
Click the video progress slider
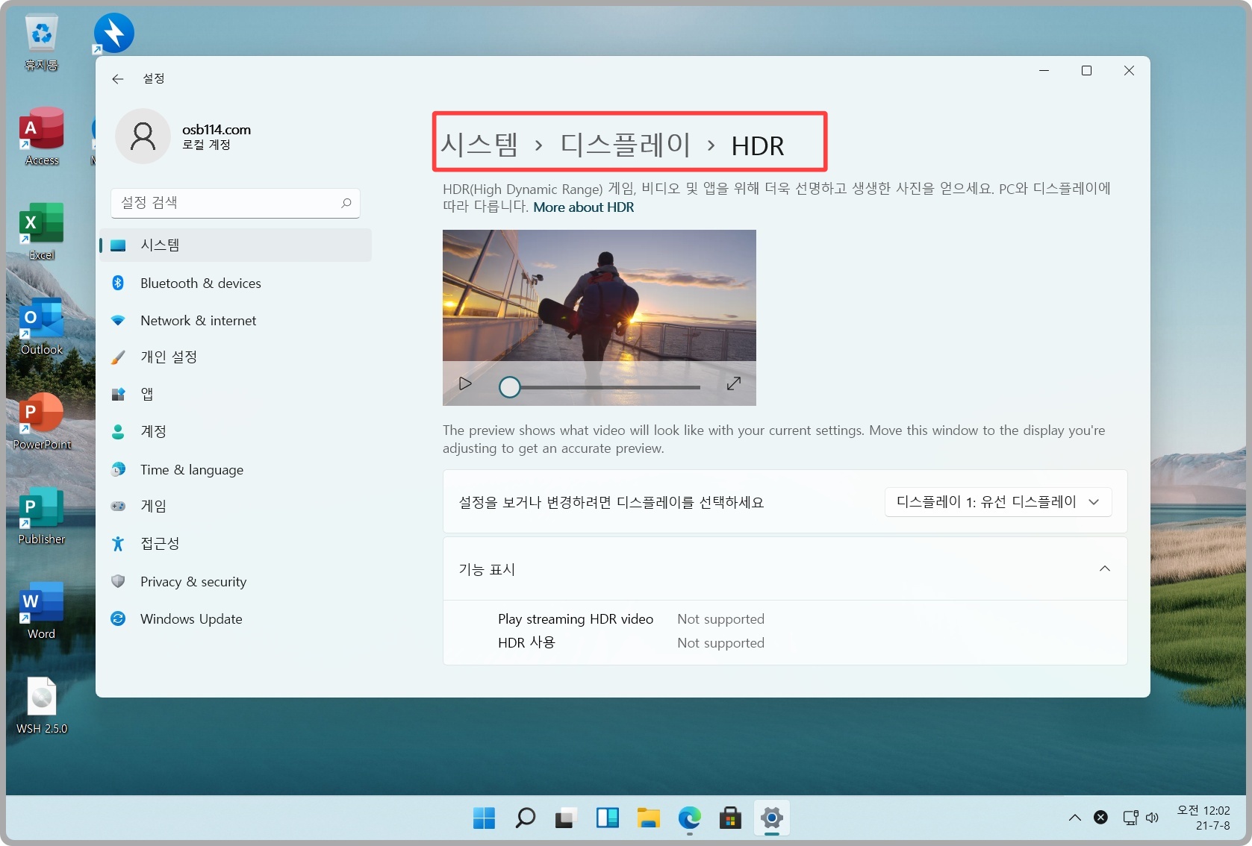click(510, 386)
